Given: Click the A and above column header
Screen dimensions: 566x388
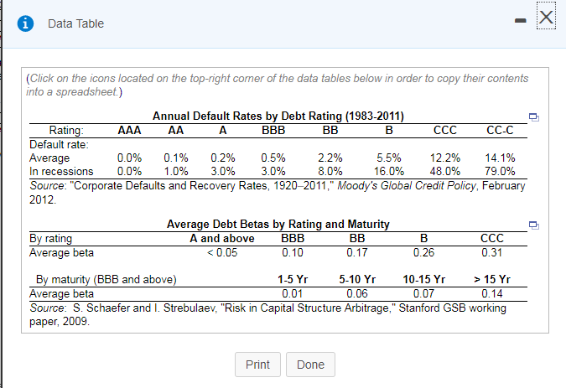Looking at the screenshot, I should (x=222, y=238).
